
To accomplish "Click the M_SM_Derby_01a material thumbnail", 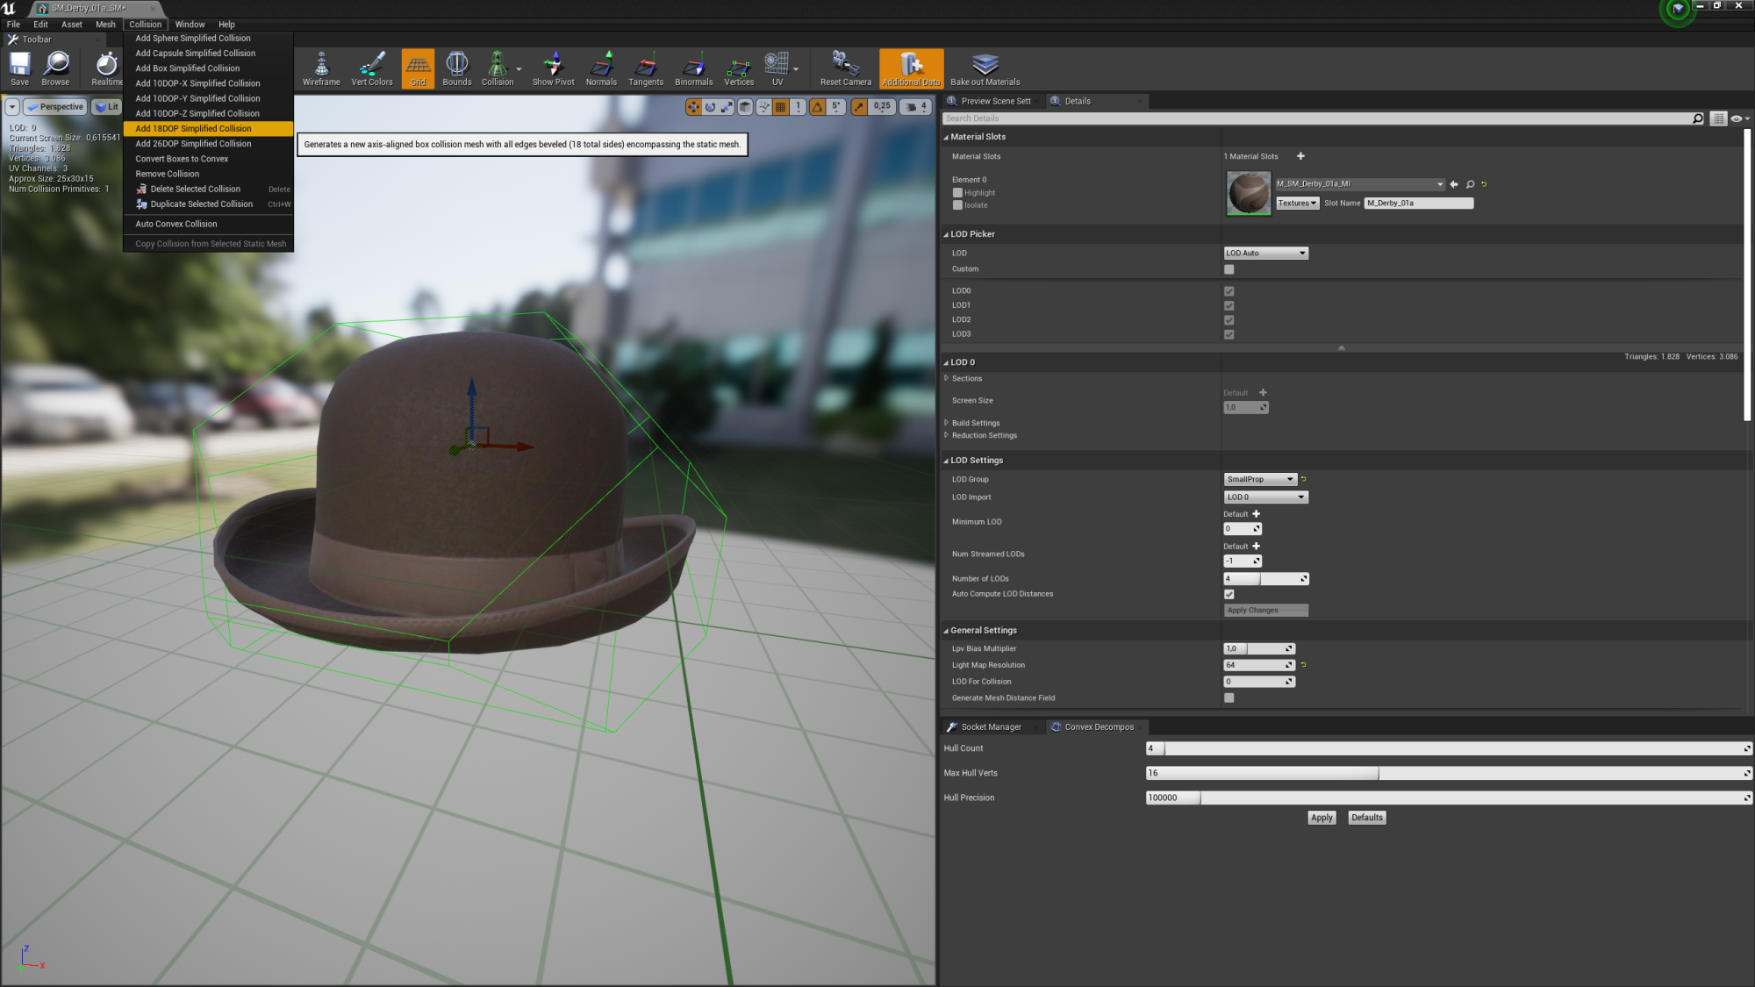I will (1248, 193).
